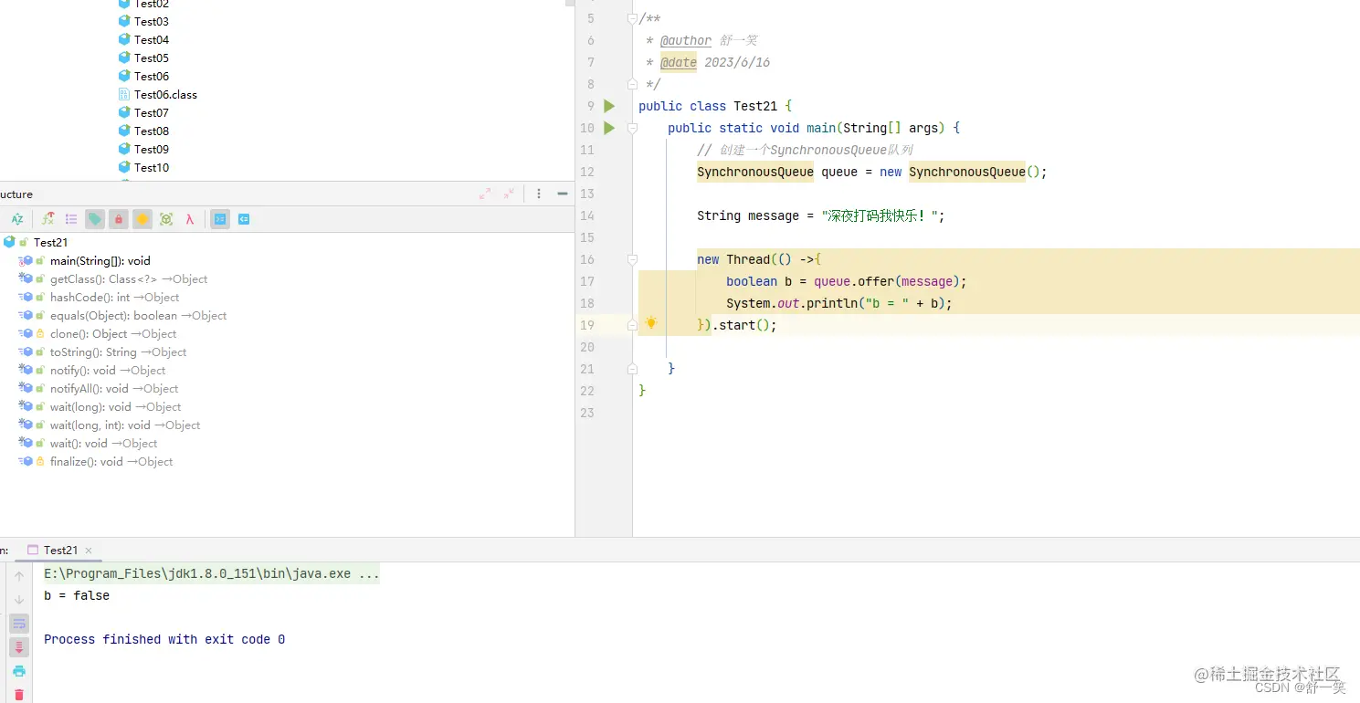Select getClass() member in Structure
This screenshot has width=1360, height=703.
pyautogui.click(x=128, y=278)
